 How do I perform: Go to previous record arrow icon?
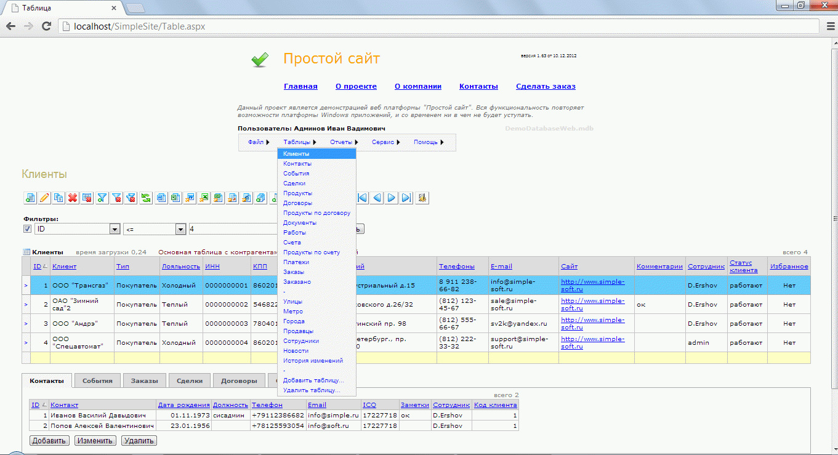tap(377, 198)
